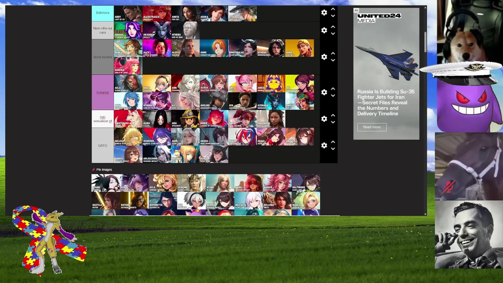Open settings gear for Instance tier

324,92
